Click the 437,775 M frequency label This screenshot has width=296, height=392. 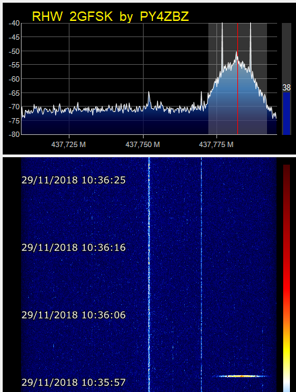click(x=216, y=144)
